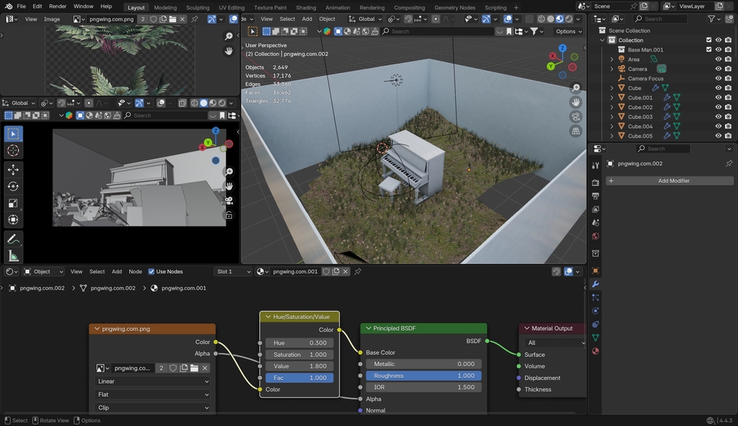This screenshot has height=426, width=738.
Task: Hide Camera object in outliner
Action: coord(719,69)
